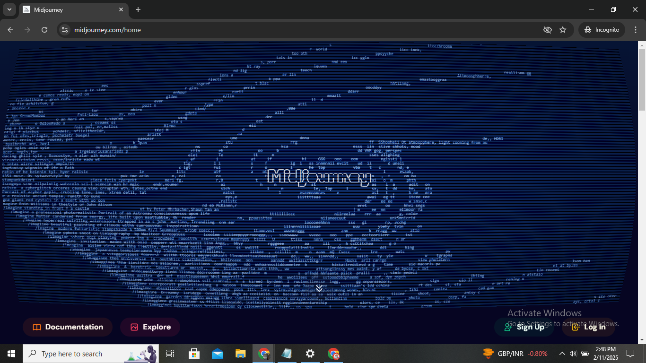Screen dimensions: 646x363
Task: Click the Sign Up button
Action: [x=524, y=327]
